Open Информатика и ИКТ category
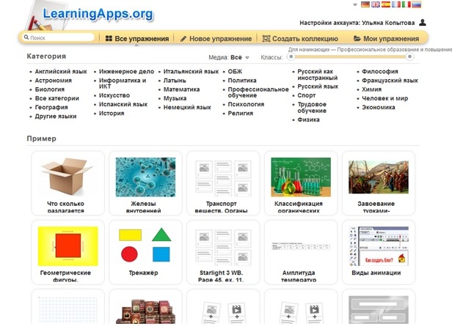This screenshot has height=326, width=452. click(x=123, y=84)
